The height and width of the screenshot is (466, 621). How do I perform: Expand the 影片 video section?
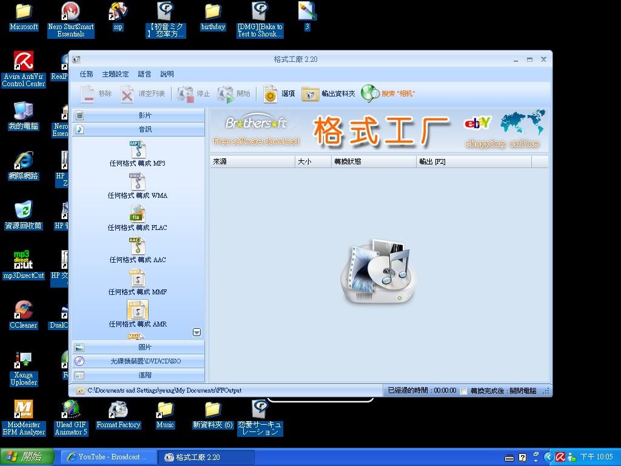click(138, 115)
